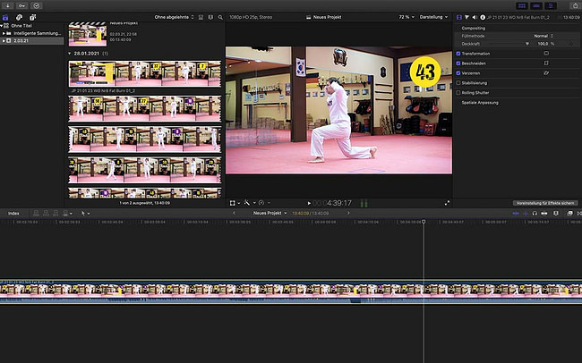Screen dimensions: 582x363
Task: Open the video inspector filmstrip icon
Action: pyautogui.click(x=459, y=17)
